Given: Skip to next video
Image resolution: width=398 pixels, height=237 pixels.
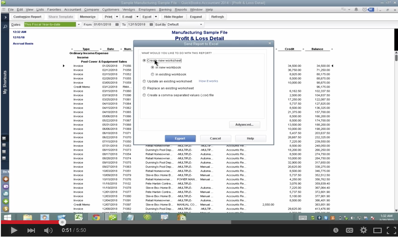Looking at the screenshot, I should point(31,231).
